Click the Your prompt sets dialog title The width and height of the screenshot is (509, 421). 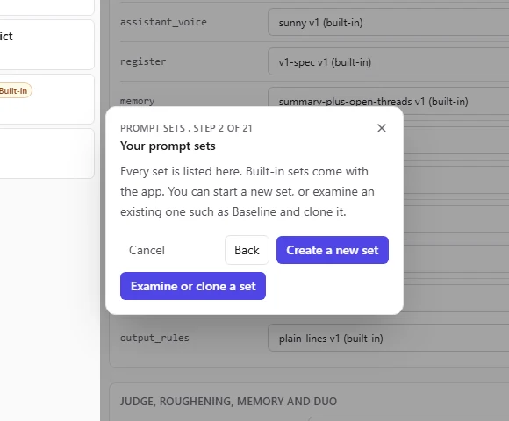click(168, 146)
